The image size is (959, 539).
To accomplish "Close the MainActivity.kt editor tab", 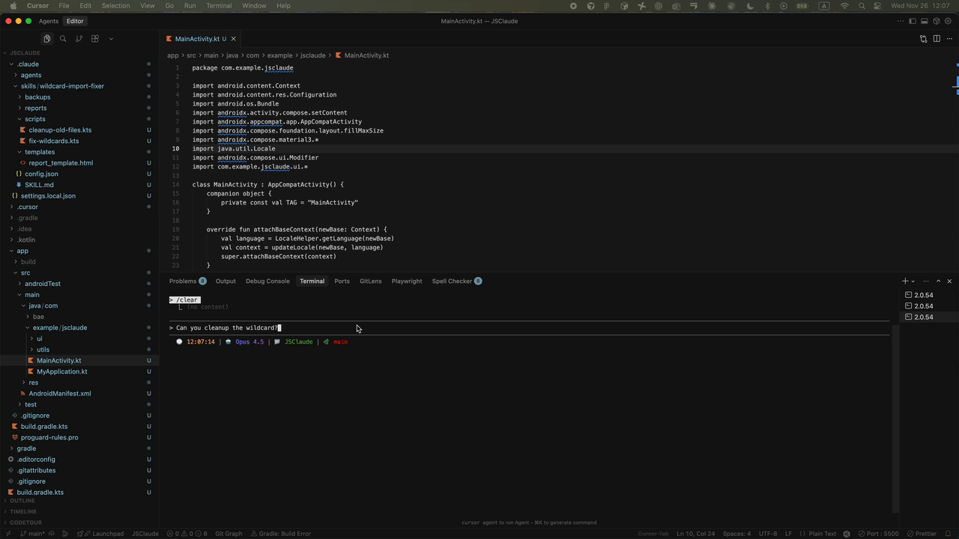I will pos(234,39).
